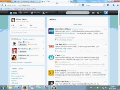Open the settings gear dropdown
120x90 pixels.
[99, 13]
